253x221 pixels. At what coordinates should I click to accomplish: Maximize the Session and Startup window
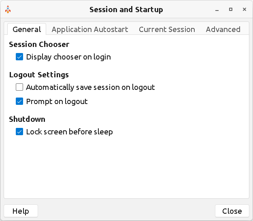click(231, 9)
